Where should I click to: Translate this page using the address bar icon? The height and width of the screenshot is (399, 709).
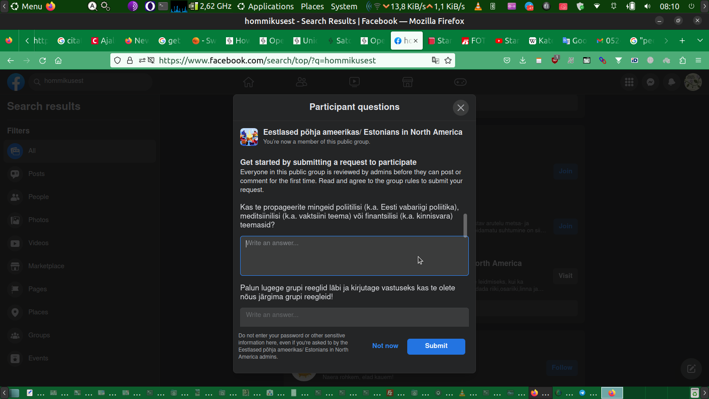(436, 61)
